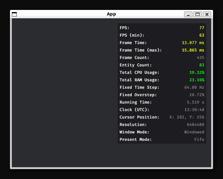Screen dimensions: 223x179
Task: Select the Running Time value
Action: click(195, 102)
